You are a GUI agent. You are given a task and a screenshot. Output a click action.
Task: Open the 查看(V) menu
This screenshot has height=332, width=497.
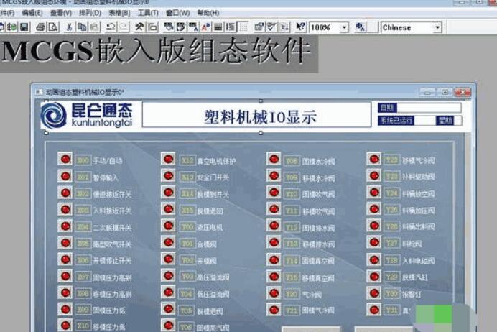(x=61, y=13)
